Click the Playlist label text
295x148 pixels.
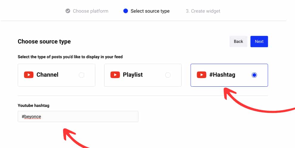(133, 75)
